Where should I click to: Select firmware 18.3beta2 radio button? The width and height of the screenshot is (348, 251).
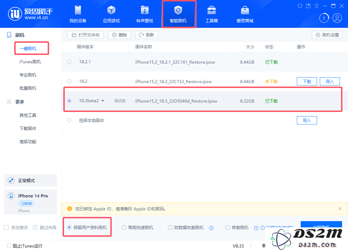(69, 101)
